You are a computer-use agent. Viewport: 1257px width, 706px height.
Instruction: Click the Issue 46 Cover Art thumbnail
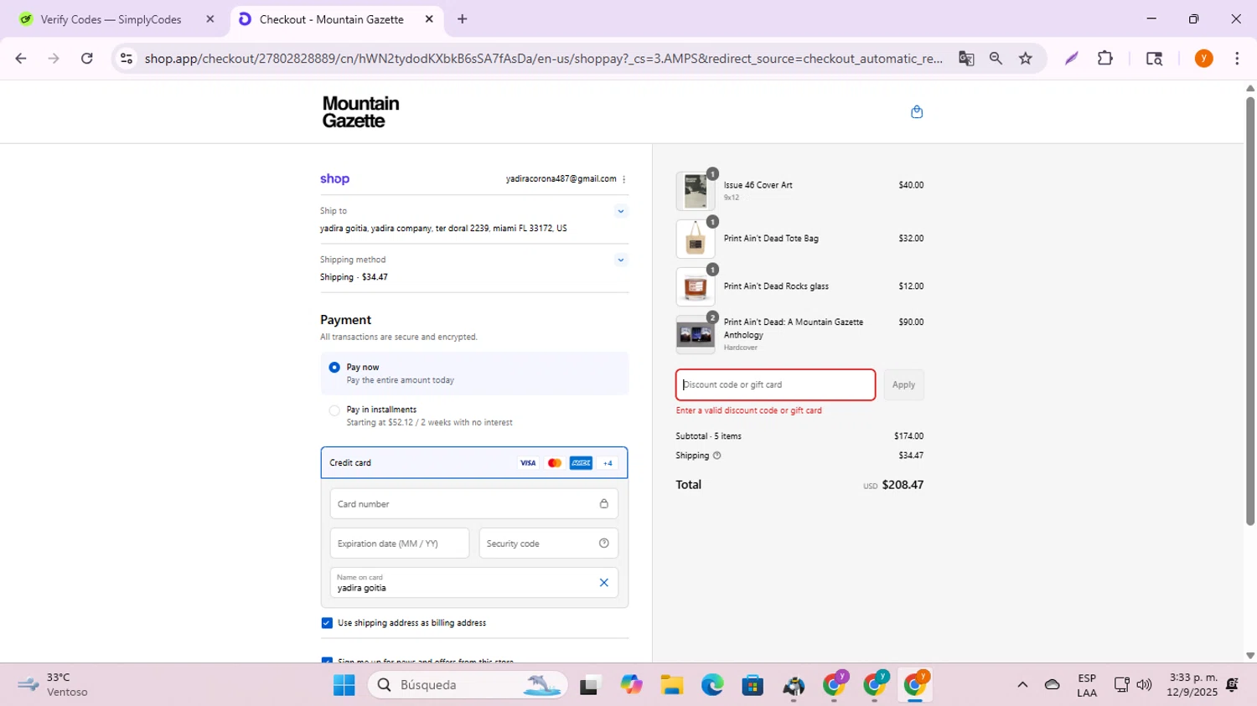(696, 191)
